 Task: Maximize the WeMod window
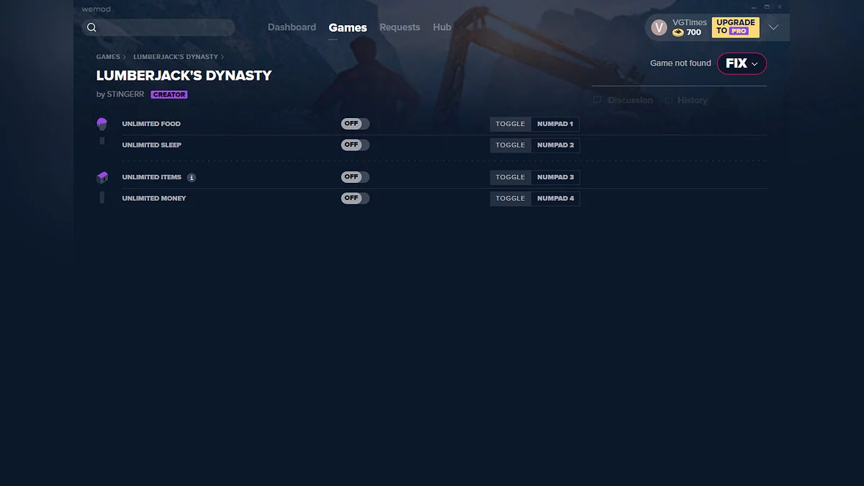click(768, 6)
